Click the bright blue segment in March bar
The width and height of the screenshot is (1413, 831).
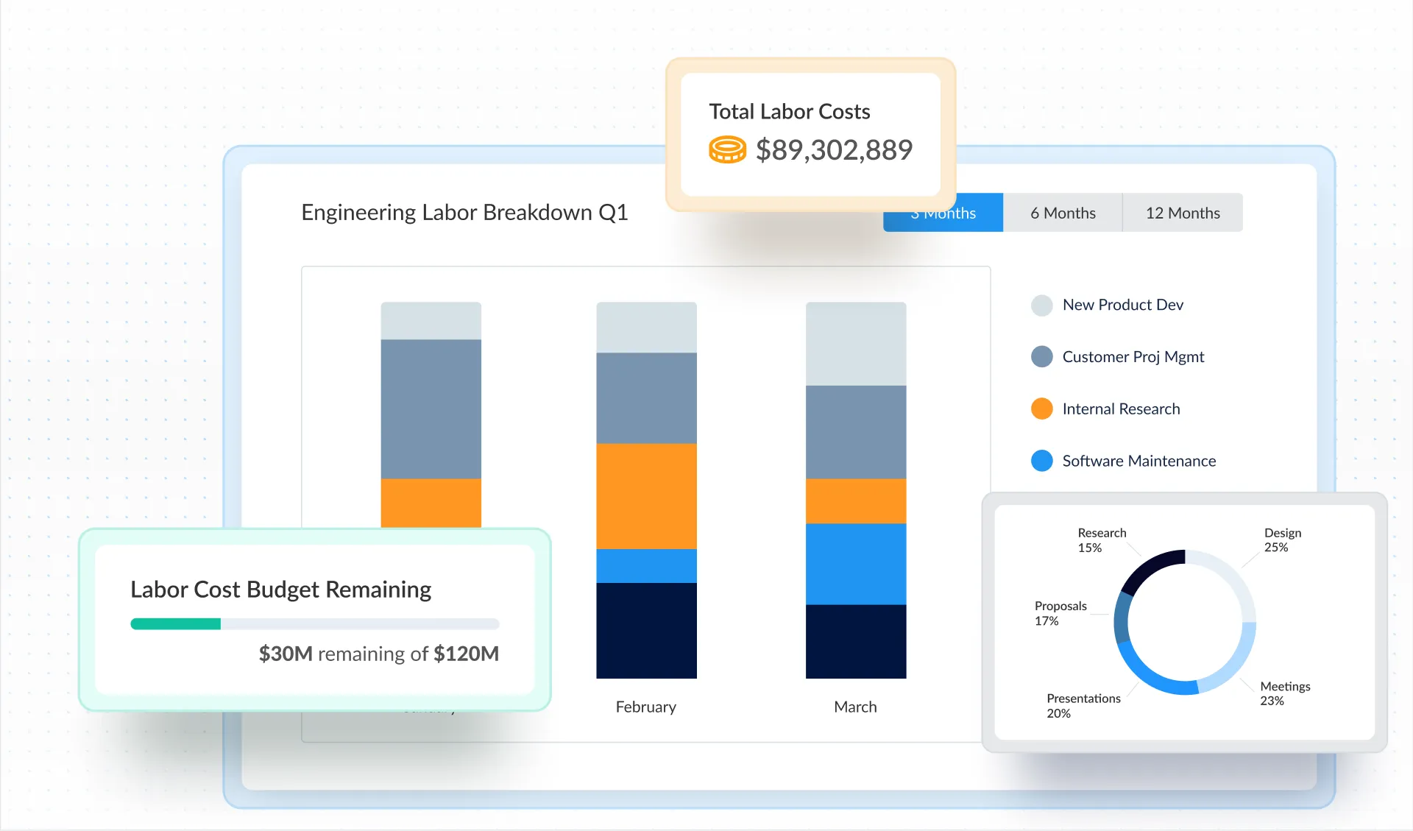(856, 563)
